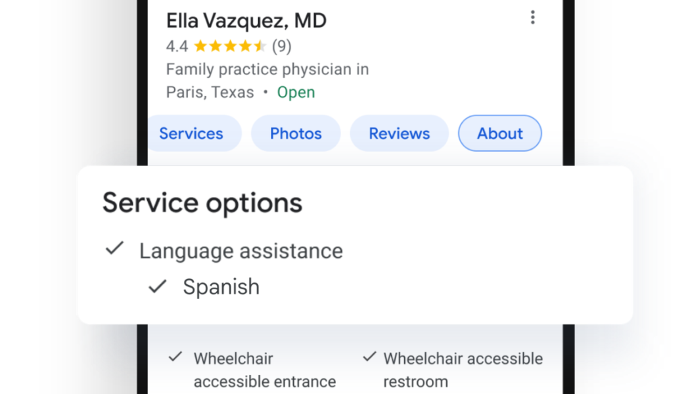
Task: Switch to the About tab
Action: pyautogui.click(x=499, y=133)
